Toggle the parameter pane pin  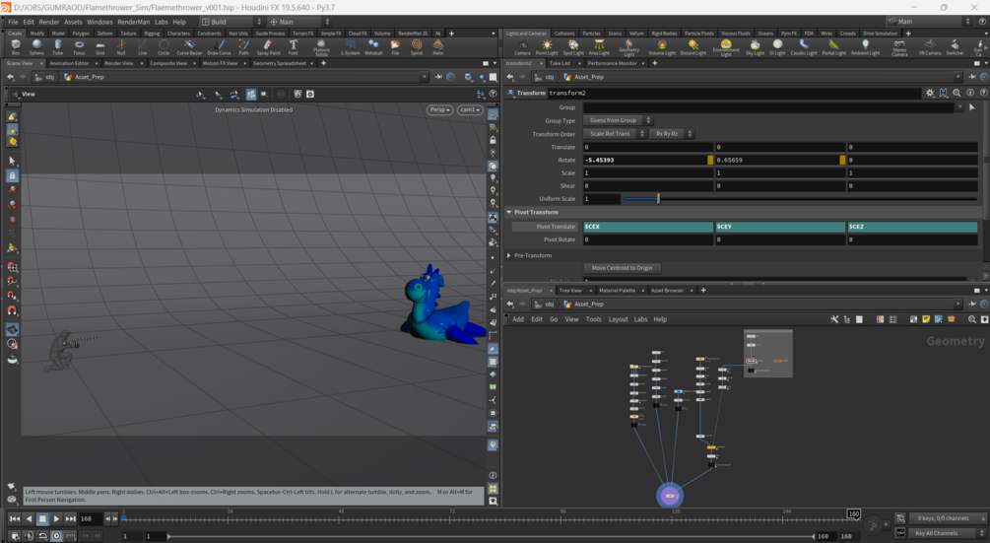[x=971, y=77]
